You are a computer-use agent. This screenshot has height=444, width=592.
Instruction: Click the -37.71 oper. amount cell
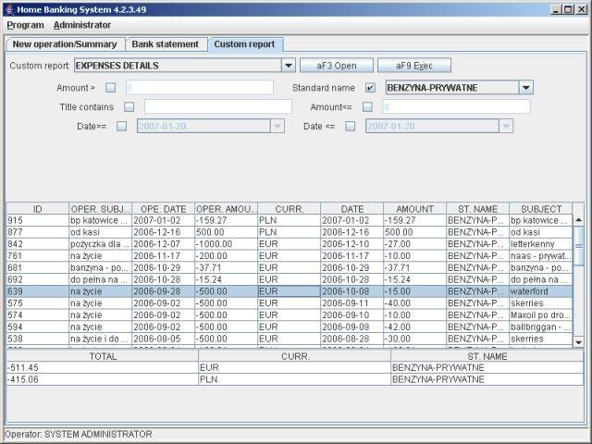[x=226, y=267]
